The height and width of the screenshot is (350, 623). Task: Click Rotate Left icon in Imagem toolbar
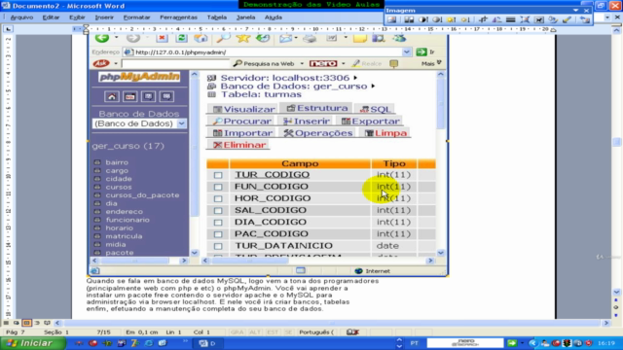(496, 19)
